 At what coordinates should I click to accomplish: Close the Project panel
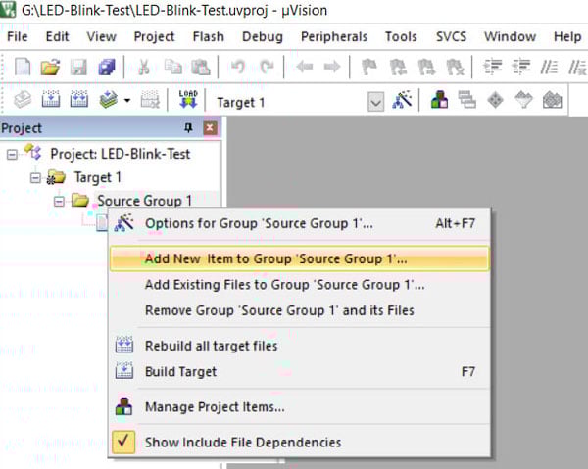coord(210,128)
